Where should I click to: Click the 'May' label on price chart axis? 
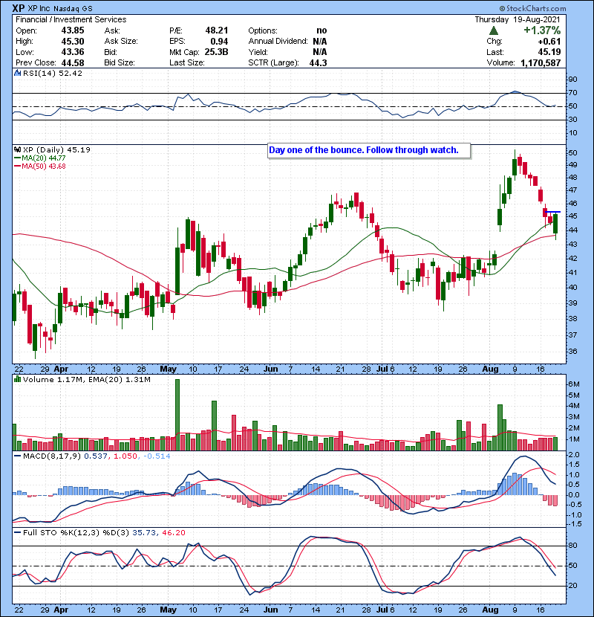coord(169,369)
